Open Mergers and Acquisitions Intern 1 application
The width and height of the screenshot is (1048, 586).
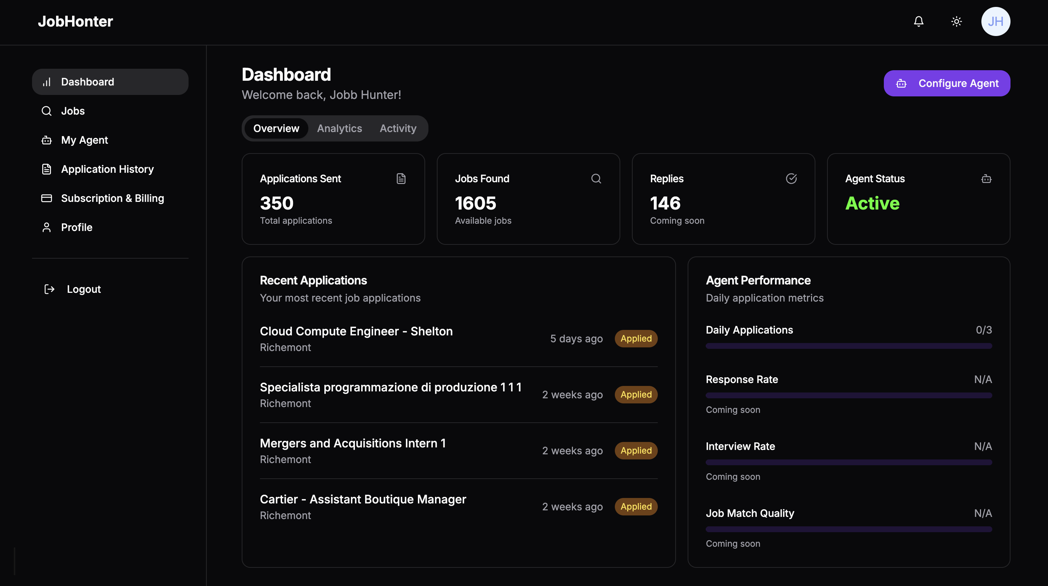tap(353, 443)
